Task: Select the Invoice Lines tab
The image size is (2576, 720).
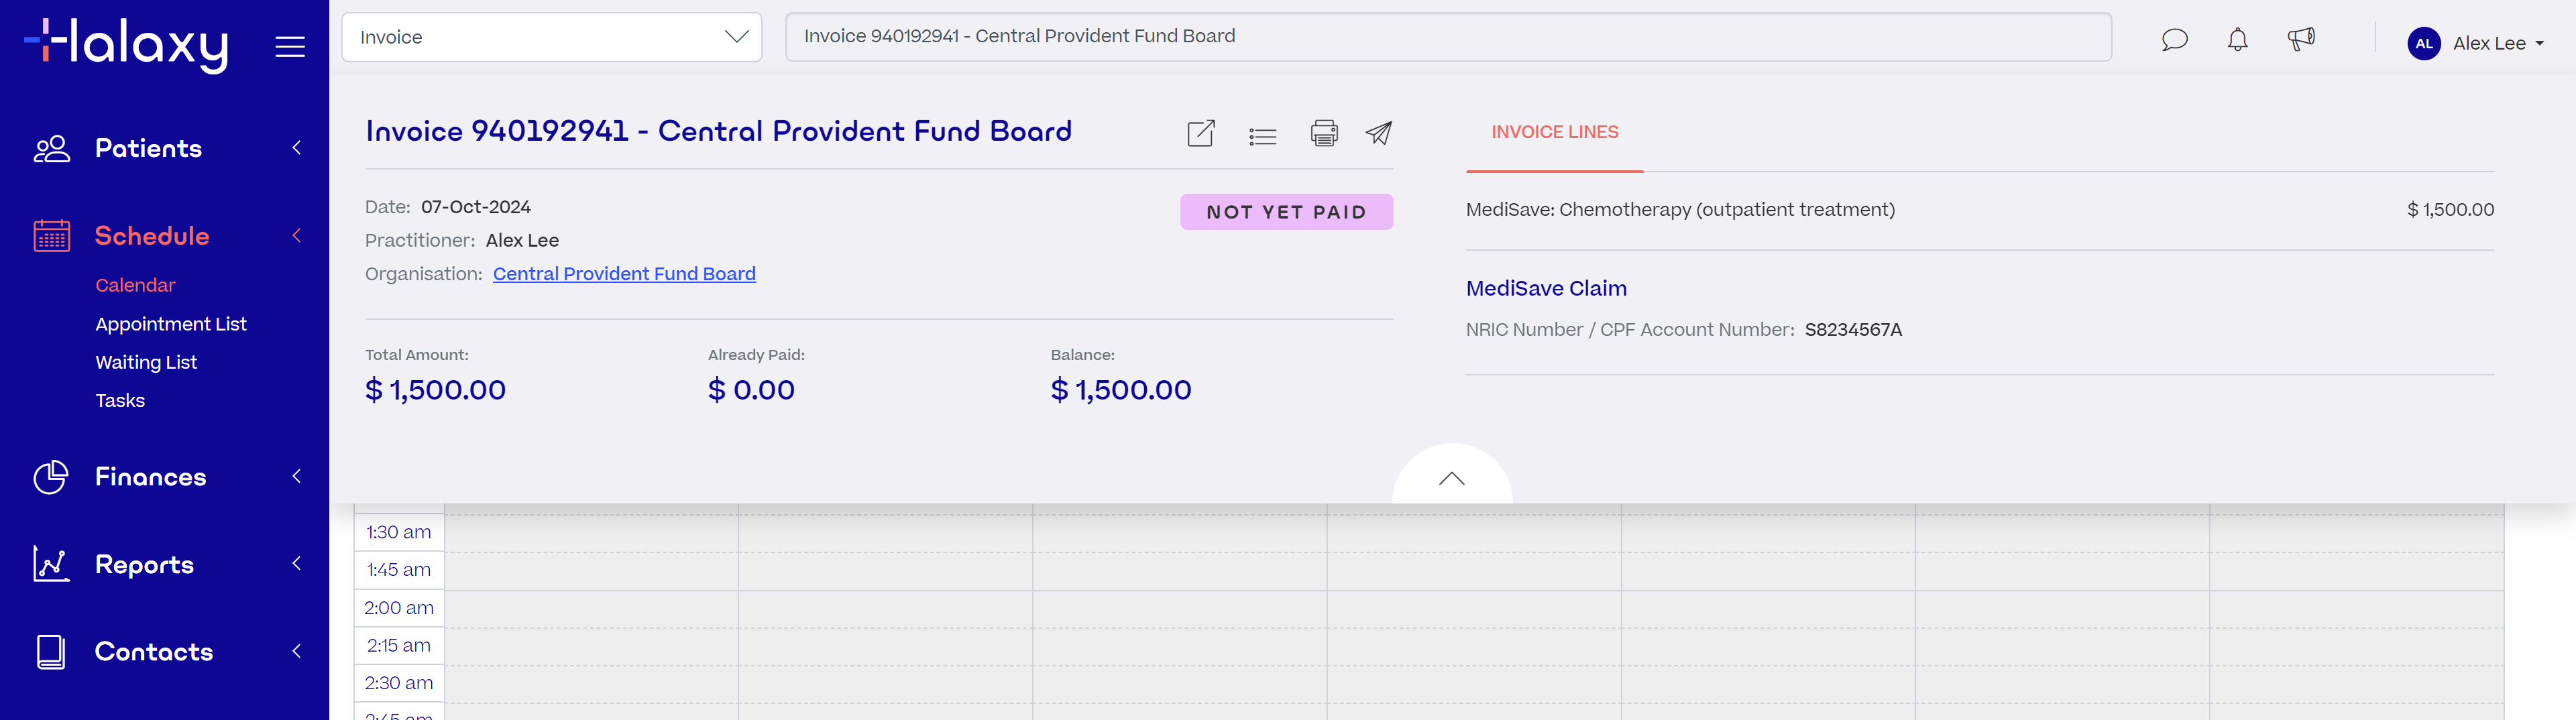Action: (1554, 132)
